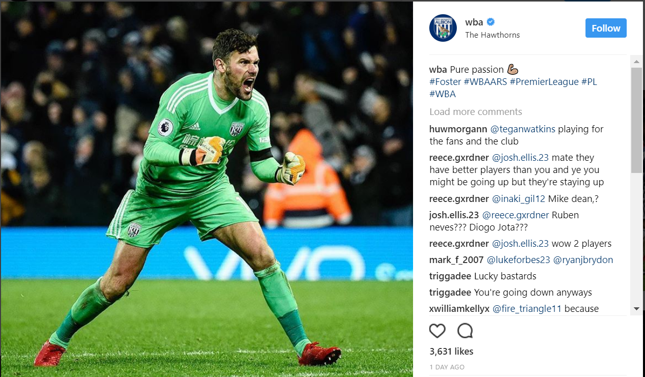
Task: View the 3,631 likes list
Action: pos(451,352)
